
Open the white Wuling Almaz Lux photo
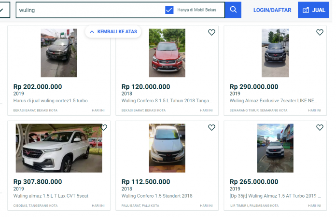59,148
